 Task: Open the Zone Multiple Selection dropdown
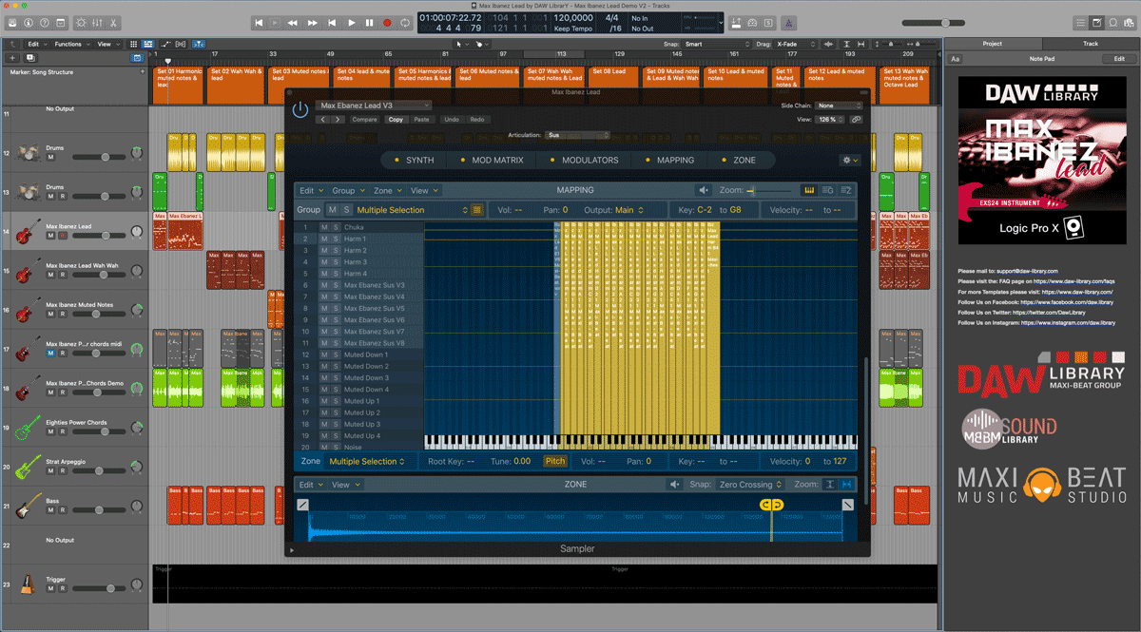point(367,462)
